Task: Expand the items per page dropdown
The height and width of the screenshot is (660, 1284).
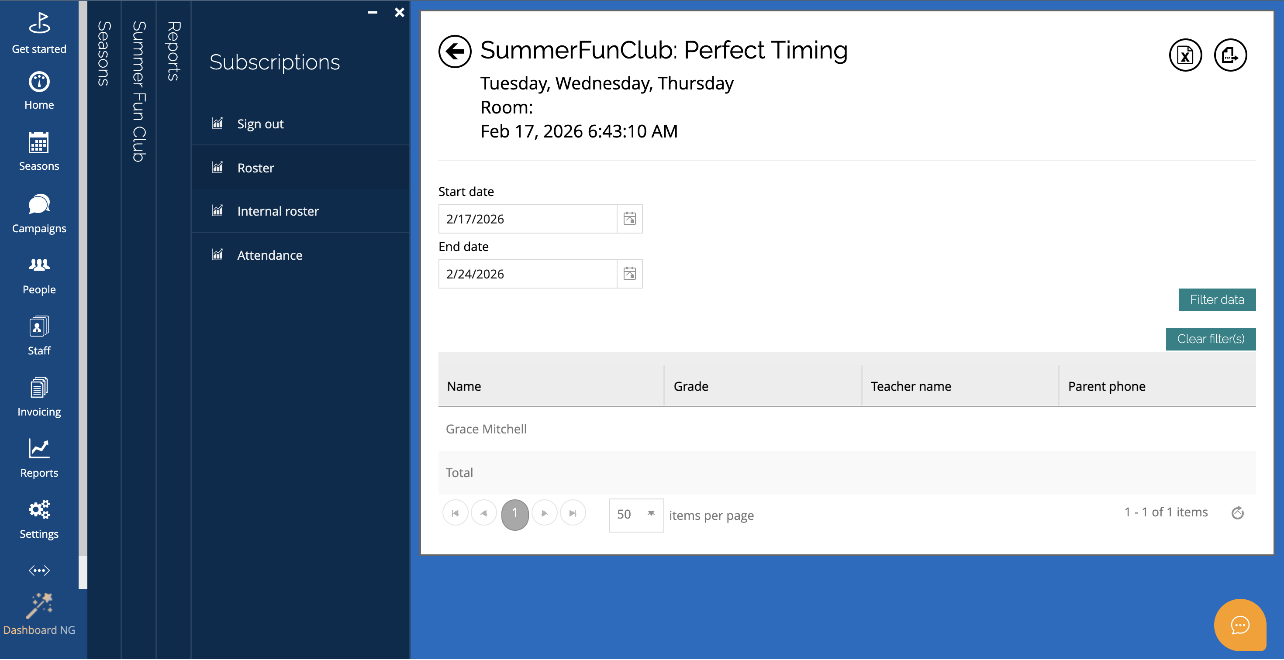Action: 650,514
